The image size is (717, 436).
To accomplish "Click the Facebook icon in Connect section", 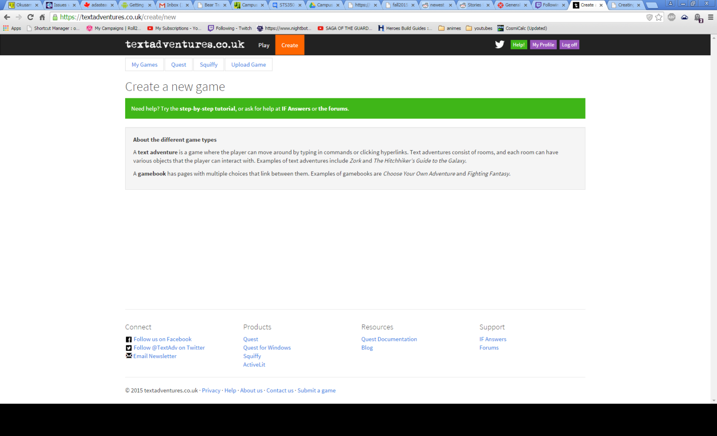I will point(129,340).
